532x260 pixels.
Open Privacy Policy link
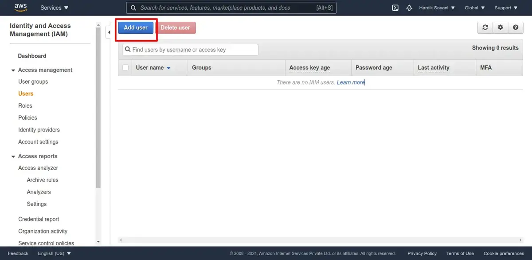point(422,253)
